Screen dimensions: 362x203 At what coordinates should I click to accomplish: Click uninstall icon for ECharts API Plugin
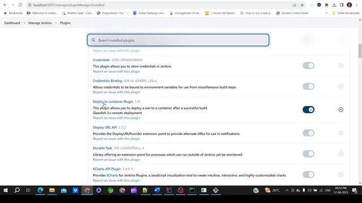click(x=341, y=174)
